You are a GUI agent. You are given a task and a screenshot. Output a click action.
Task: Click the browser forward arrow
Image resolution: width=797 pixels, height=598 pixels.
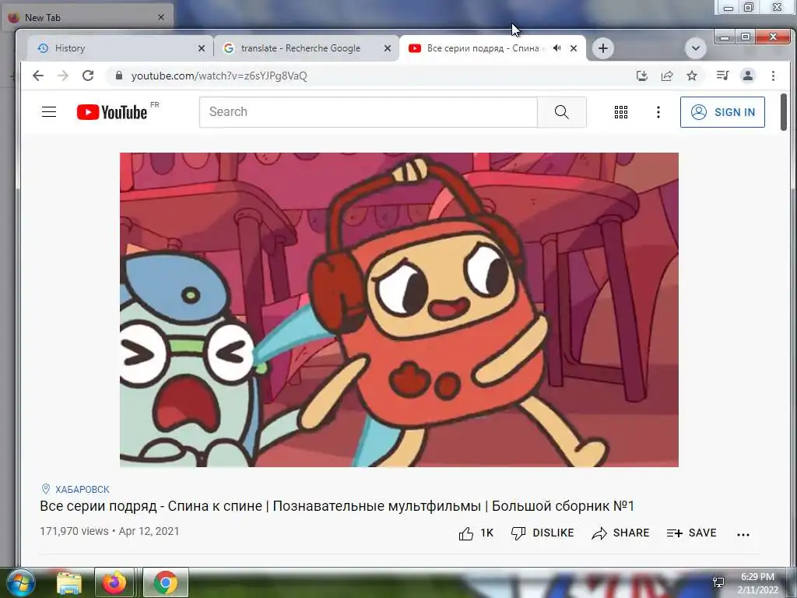point(62,76)
